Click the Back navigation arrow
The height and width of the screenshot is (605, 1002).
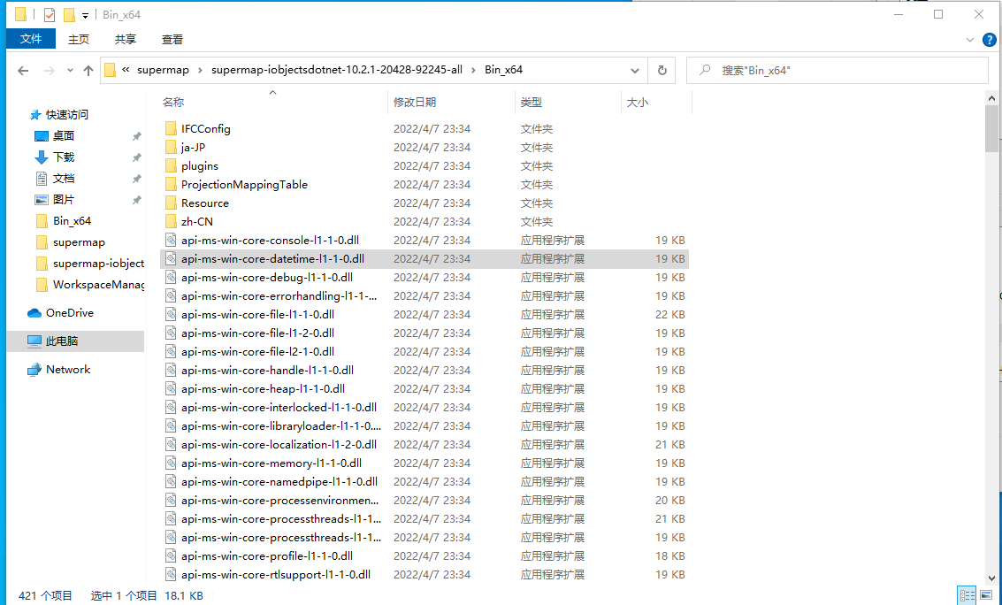coord(23,70)
